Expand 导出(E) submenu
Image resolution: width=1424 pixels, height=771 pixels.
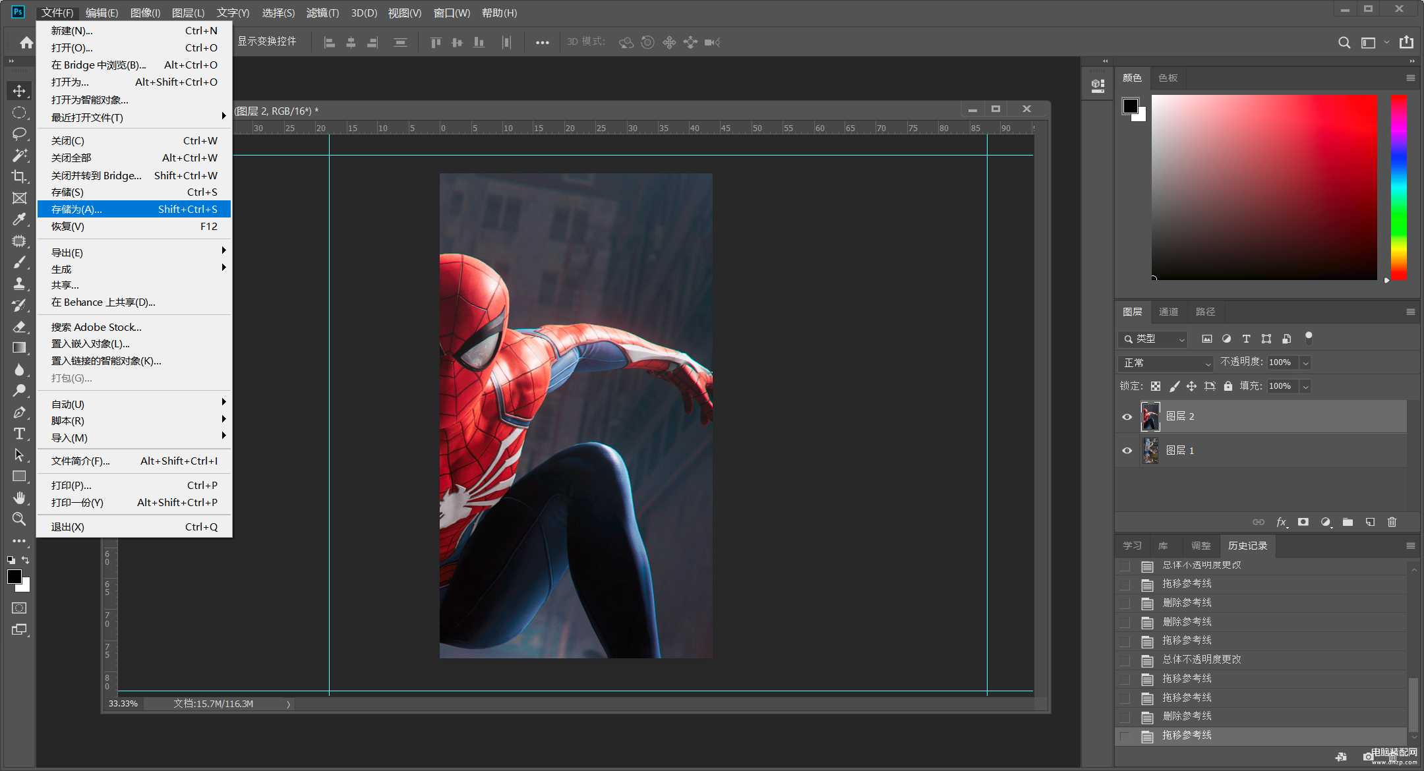click(x=134, y=252)
